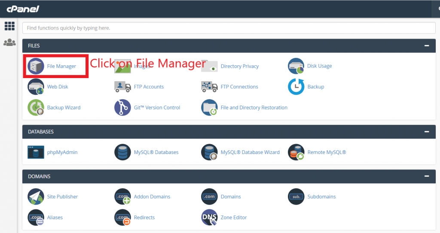Open the Remote MySQL link
This screenshot has width=440, height=233.
click(327, 152)
